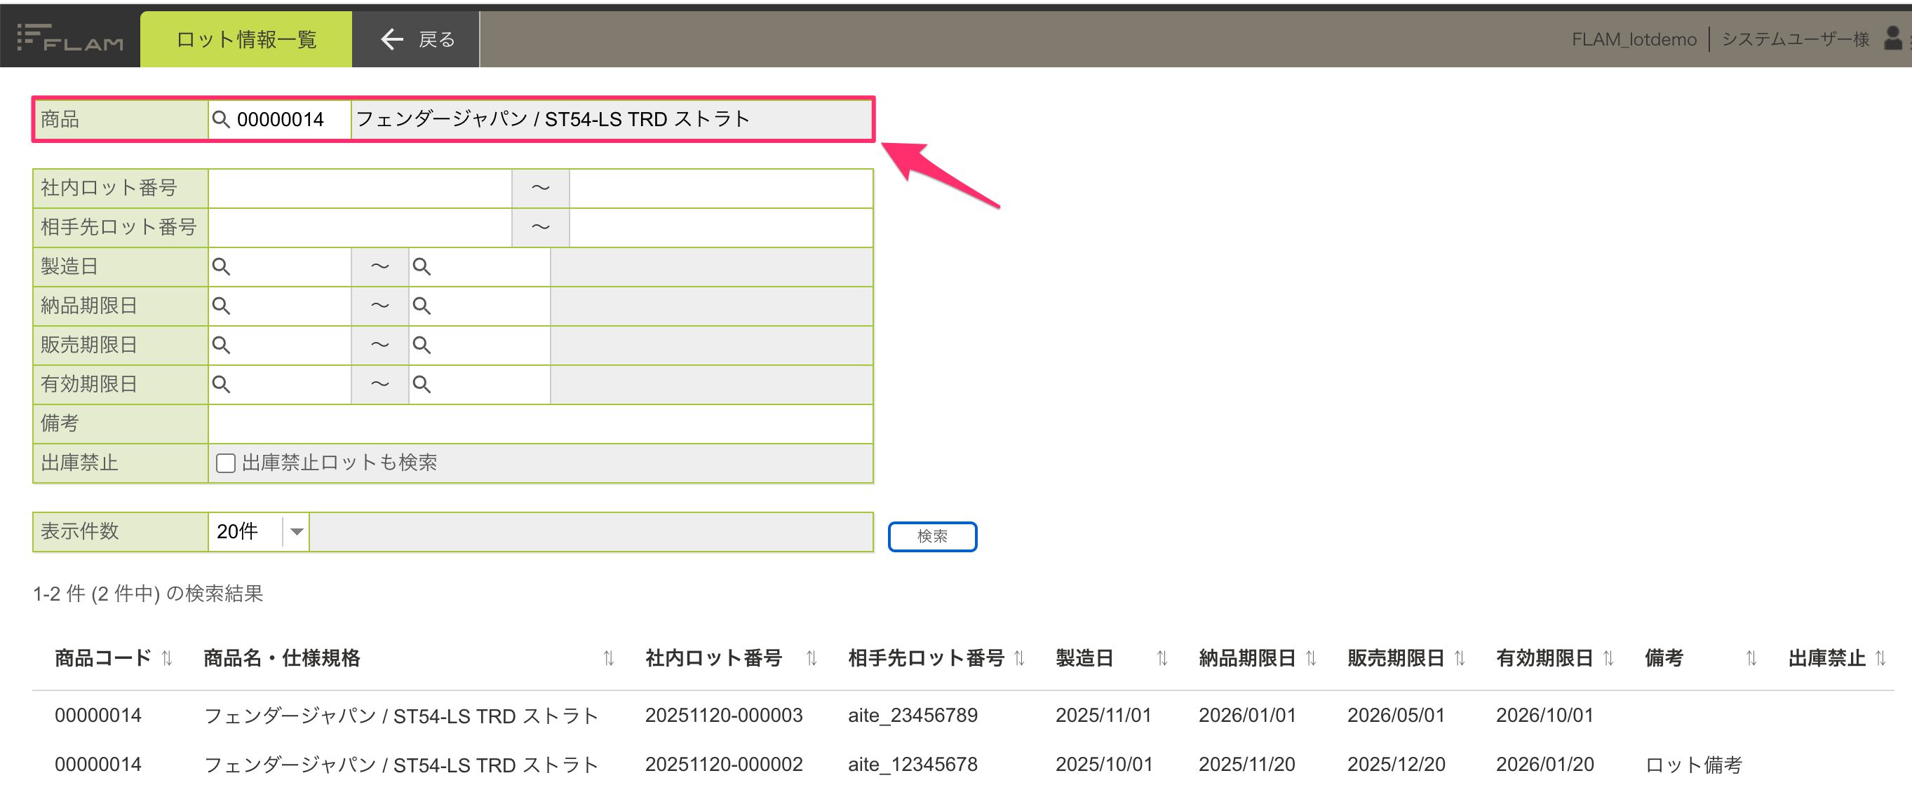Open 納品期限日 start date search icon

pyautogui.click(x=221, y=306)
